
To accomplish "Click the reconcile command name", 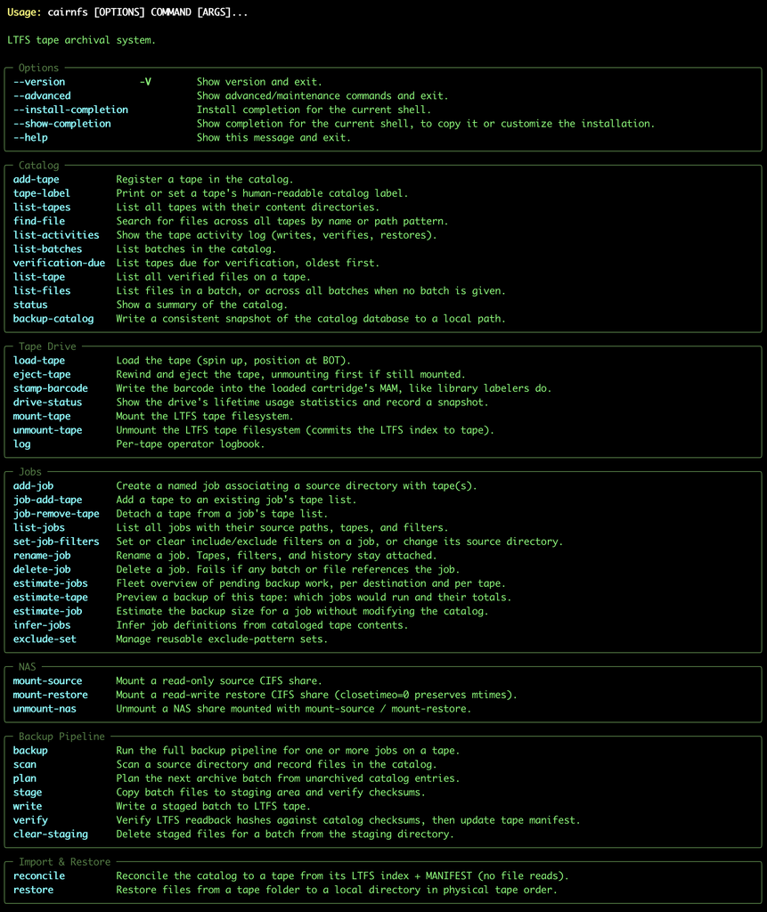I will 39,876.
